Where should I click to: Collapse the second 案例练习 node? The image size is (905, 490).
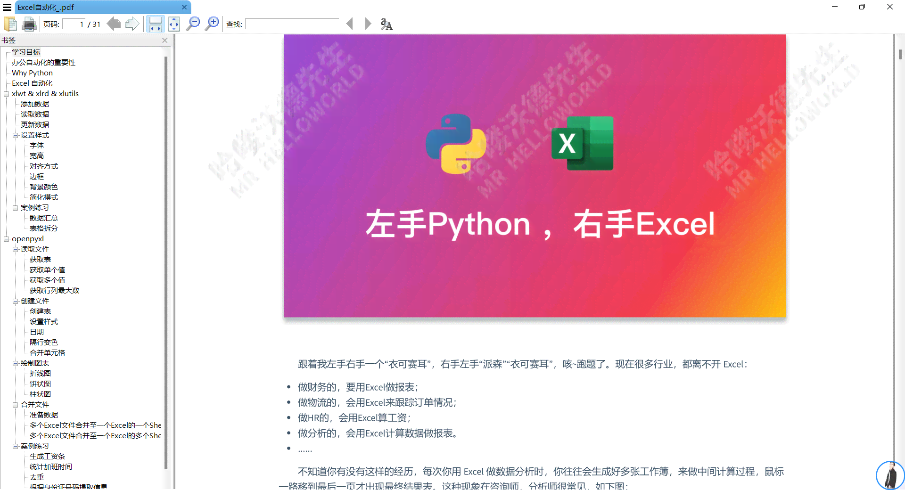click(16, 446)
